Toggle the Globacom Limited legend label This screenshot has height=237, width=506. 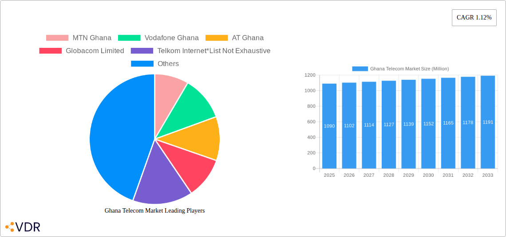click(95, 51)
